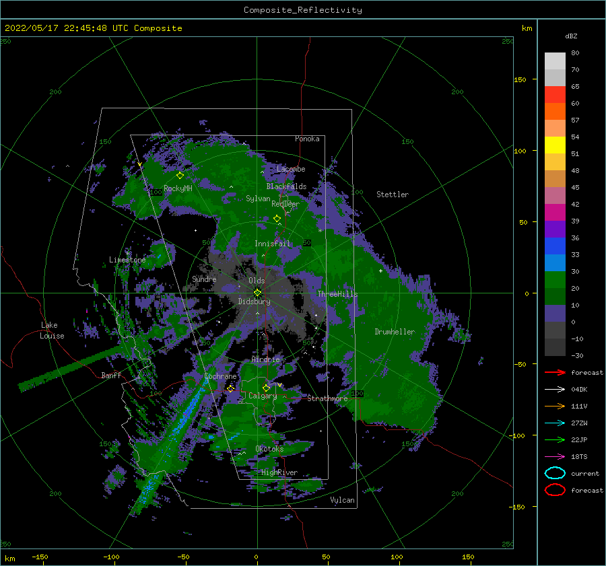This screenshot has width=606, height=566.
Task: Click the magenta 18TS arrow icon
Action: (x=555, y=457)
